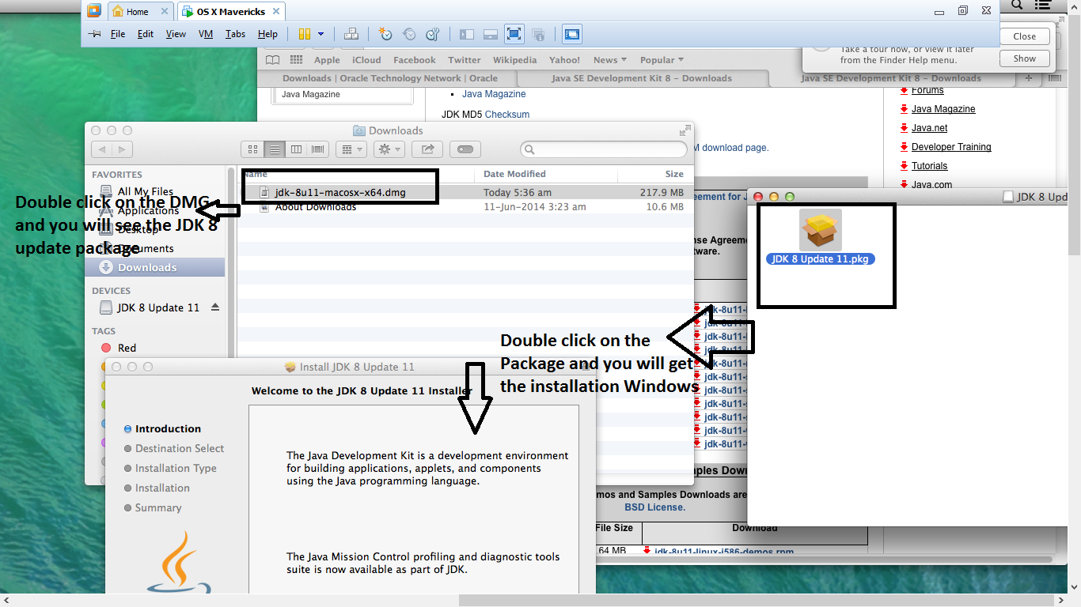Open the Tabs menu in VMware
The image size is (1081, 607).
[235, 34]
